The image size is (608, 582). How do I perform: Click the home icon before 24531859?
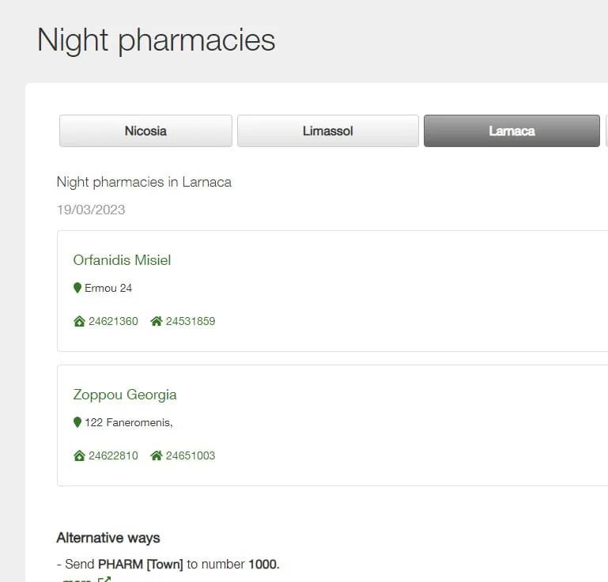tap(157, 322)
